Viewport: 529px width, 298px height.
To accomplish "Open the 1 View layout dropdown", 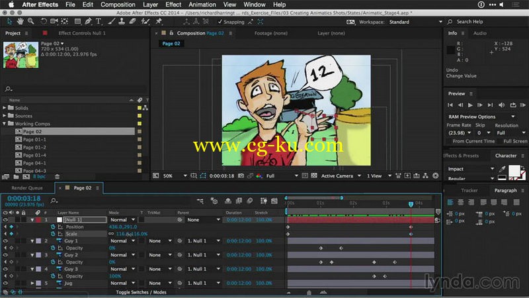I will (379, 175).
